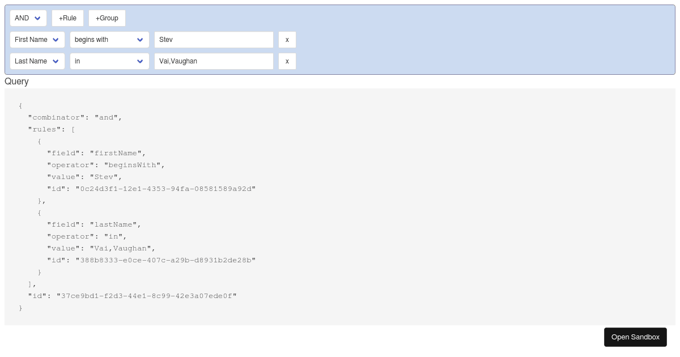Click the chevron beside "in"
Viewport: 680px width, 357px height.
click(140, 61)
